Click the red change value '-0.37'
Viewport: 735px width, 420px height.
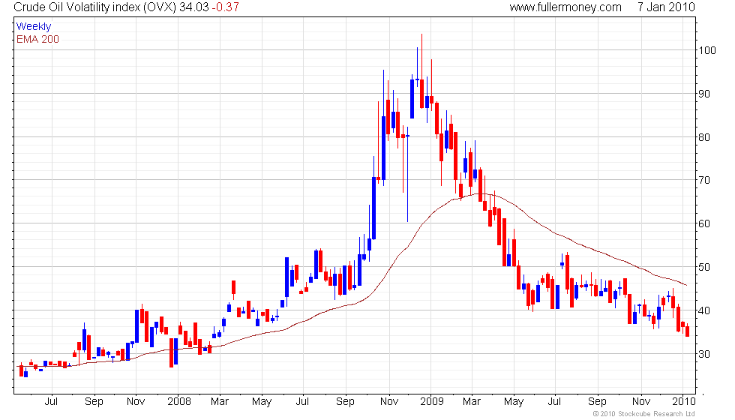(225, 7)
